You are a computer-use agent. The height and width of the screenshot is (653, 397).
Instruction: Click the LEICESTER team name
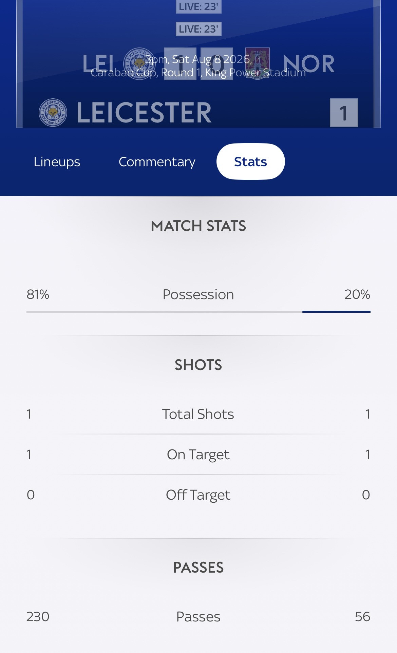[144, 113]
